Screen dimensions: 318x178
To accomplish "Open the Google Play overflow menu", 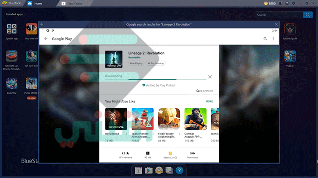I will (x=273, y=38).
